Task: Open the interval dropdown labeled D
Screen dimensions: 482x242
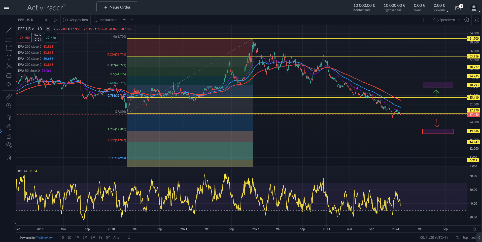Action: [46, 20]
